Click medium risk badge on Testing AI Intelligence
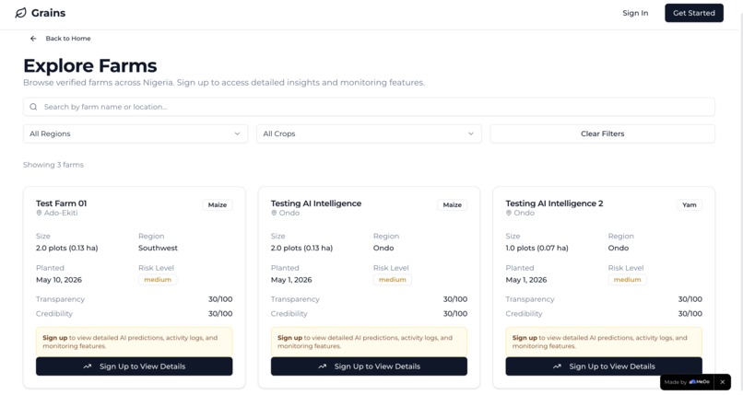The width and height of the screenshot is (743, 395). [393, 280]
